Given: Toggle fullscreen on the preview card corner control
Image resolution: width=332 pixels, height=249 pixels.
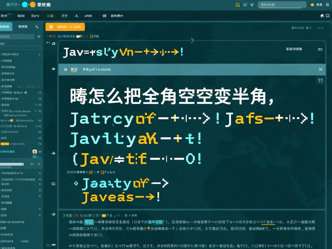Looking at the screenshot, I should click(320, 80).
